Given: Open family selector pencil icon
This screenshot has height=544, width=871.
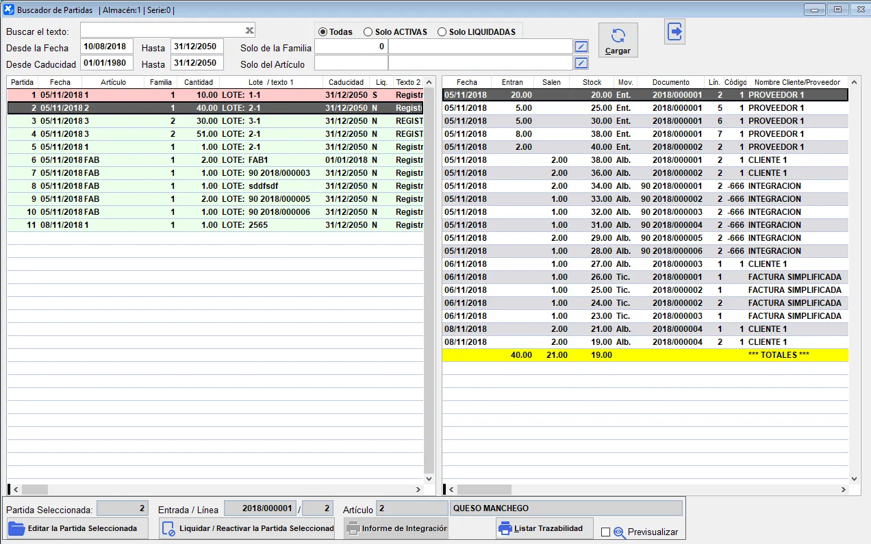Looking at the screenshot, I should (581, 47).
